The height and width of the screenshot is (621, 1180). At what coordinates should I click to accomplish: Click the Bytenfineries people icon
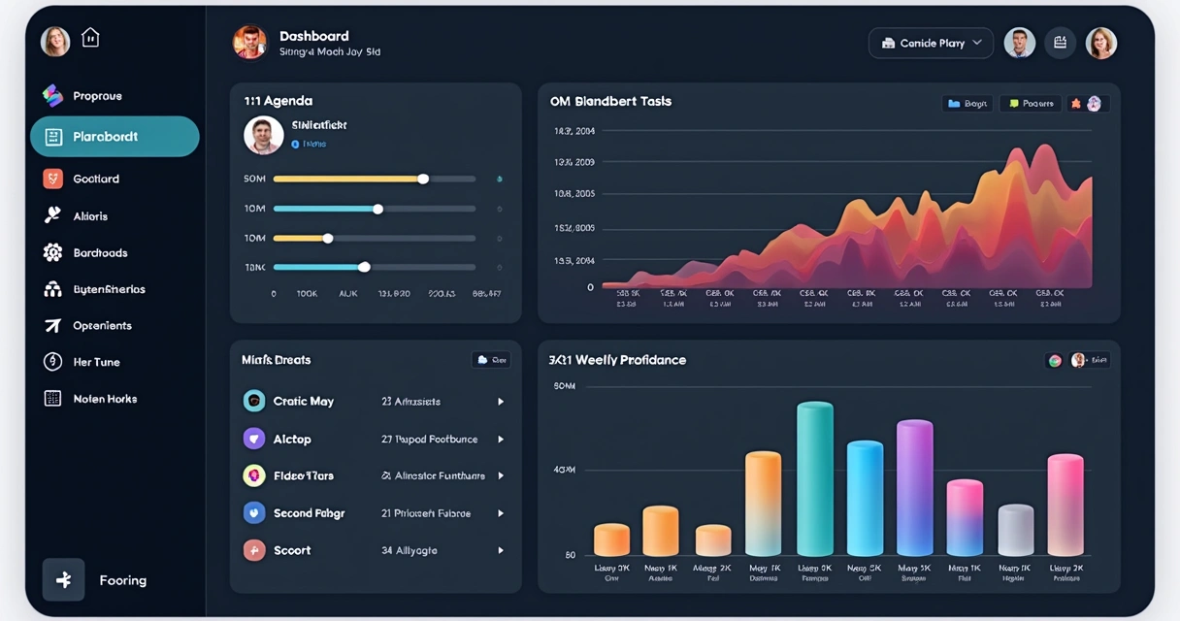[53, 289]
